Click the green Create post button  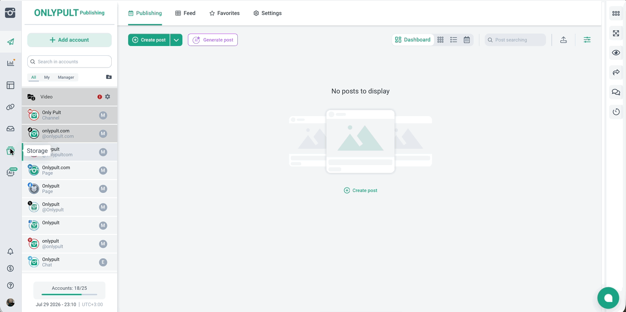point(149,40)
